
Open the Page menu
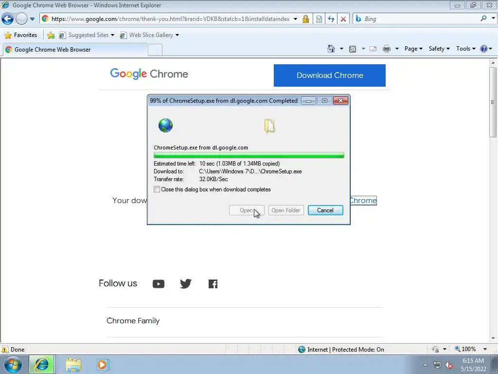[413, 49]
